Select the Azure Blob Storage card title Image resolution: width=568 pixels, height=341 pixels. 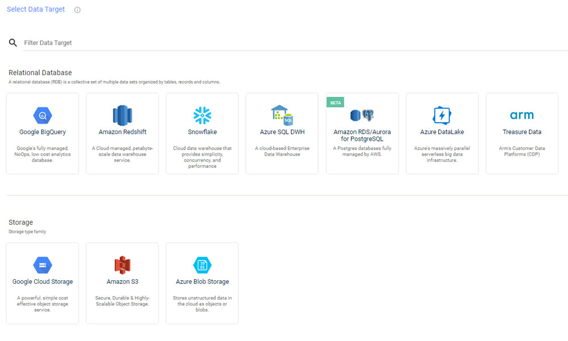(x=202, y=281)
